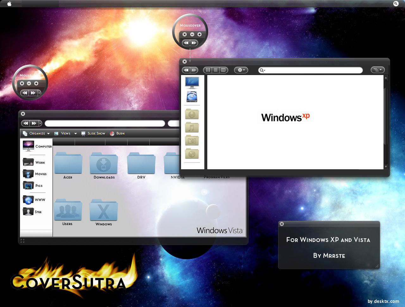Click the 'By Mrrste' text
Viewport: 405px width, 307px height.
coord(329,255)
